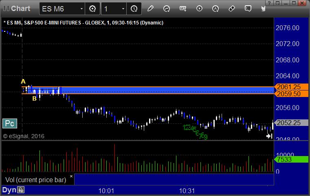Open the time template clock menu
Screen dimensions: 310x196
[x=134, y=9]
